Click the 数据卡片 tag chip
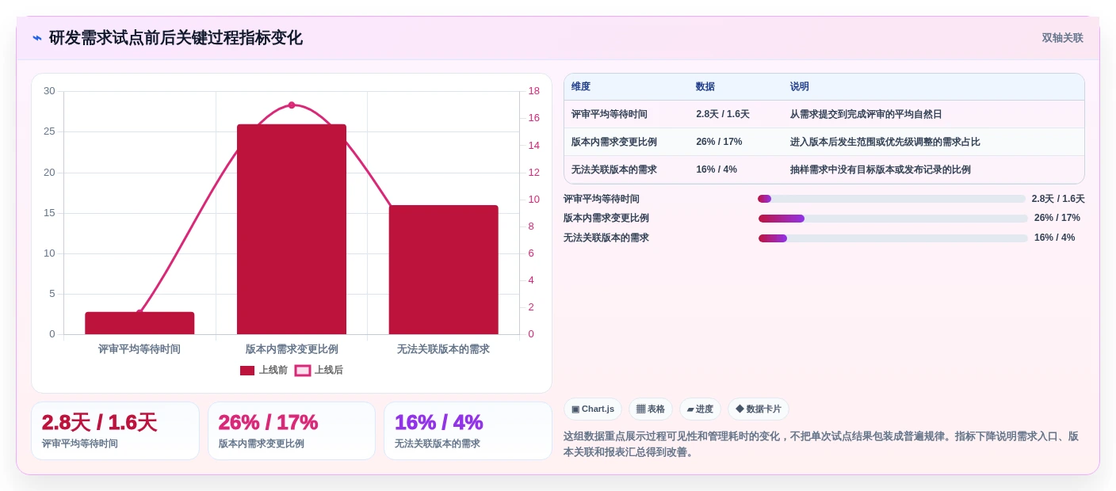Screen dimensions: 1116x491 (759, 409)
